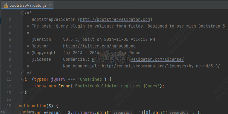Click the @version tag in the comment
This screenshot has height=114, width=228.
[41, 39]
